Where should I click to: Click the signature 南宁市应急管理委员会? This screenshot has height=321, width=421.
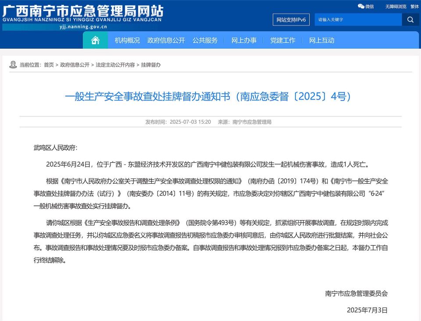pos(356,293)
